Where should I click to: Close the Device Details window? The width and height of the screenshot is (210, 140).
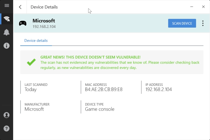[203, 7]
